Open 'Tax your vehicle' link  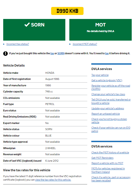[x=100, y=75]
